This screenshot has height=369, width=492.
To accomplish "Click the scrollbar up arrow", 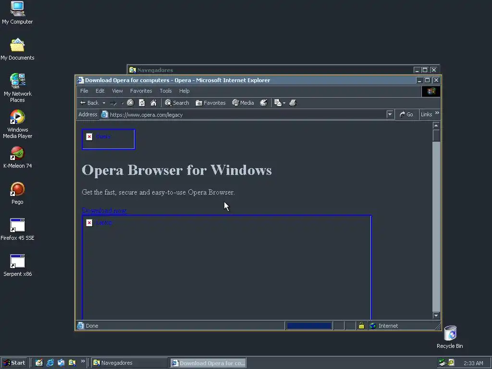I will pos(436,125).
